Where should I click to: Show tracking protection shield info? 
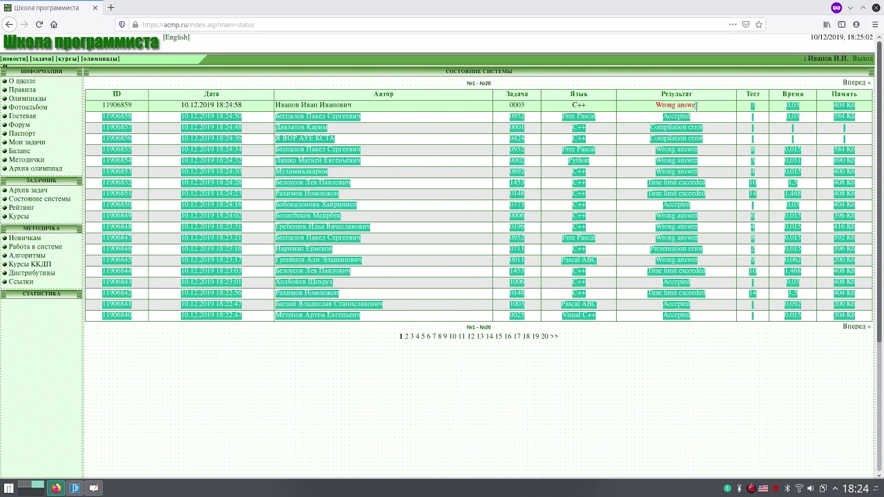pos(122,24)
